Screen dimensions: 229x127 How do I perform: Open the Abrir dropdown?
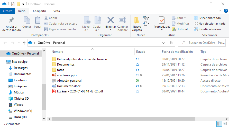tap(179, 18)
